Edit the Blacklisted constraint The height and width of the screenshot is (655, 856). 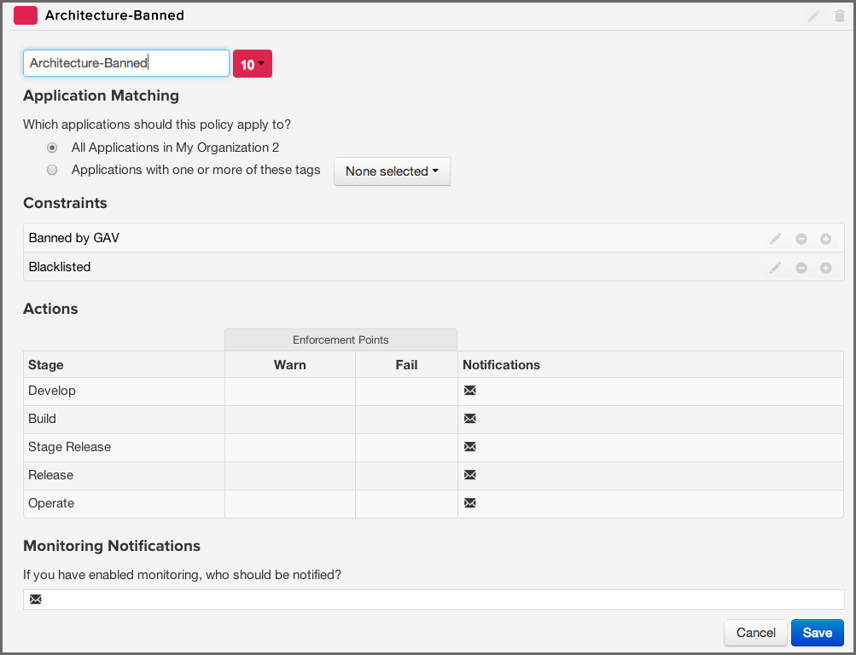775,268
